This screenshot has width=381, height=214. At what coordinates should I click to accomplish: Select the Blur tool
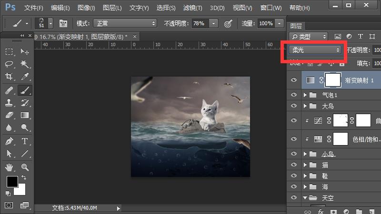coord(9,127)
